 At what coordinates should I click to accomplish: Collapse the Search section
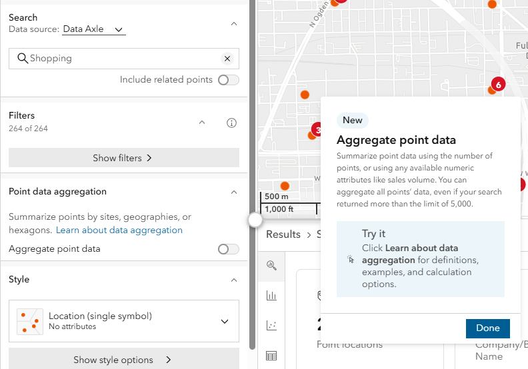[x=233, y=23]
